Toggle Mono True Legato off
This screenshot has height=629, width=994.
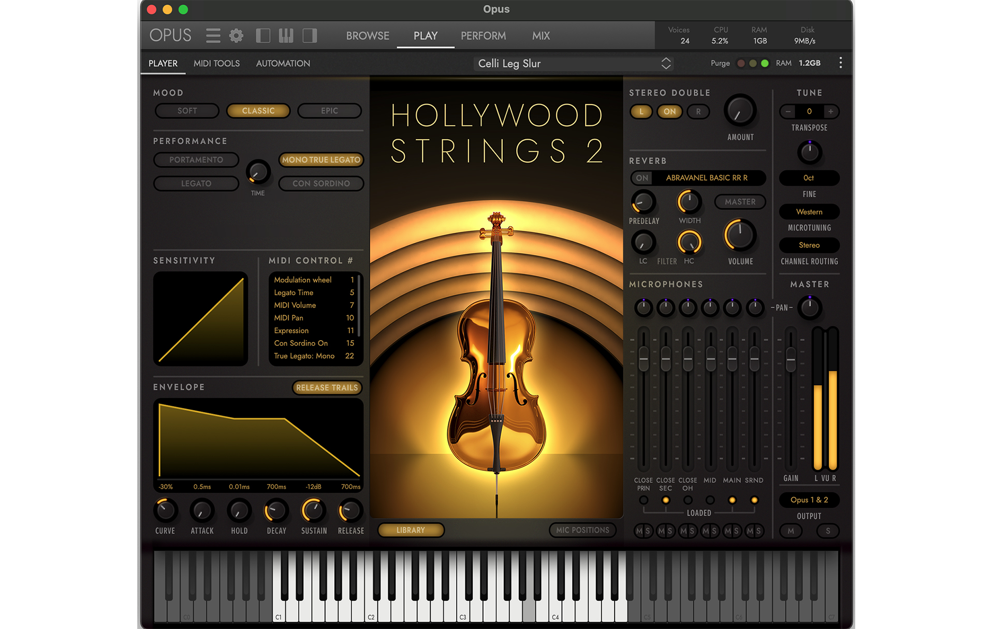321,160
